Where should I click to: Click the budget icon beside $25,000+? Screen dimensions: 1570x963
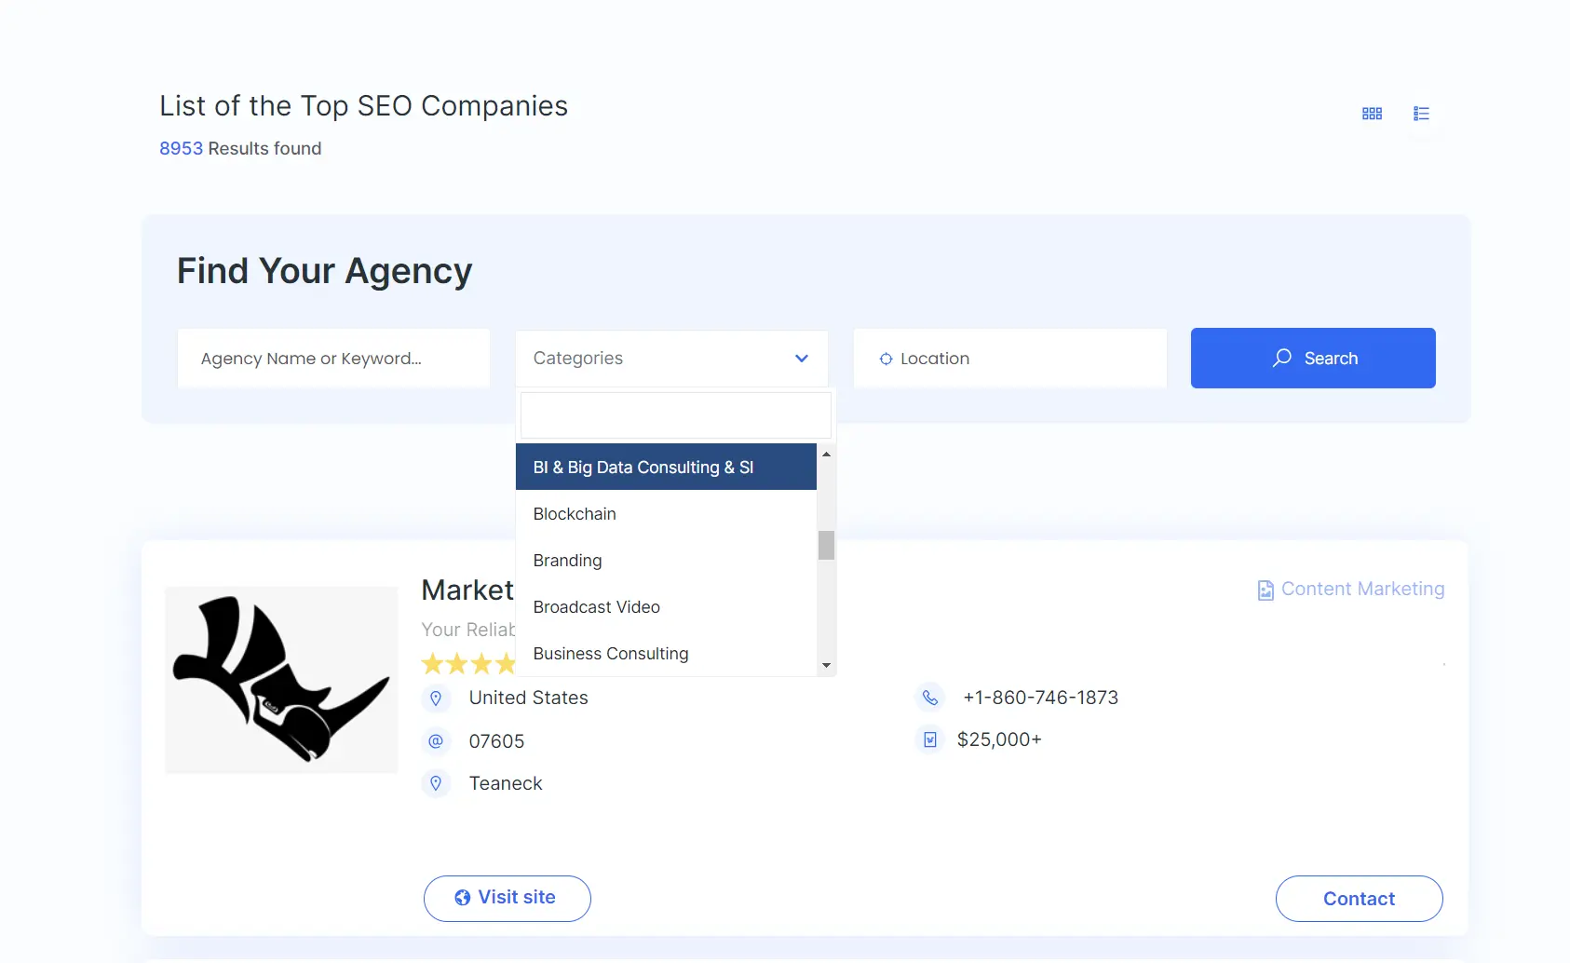pos(930,739)
